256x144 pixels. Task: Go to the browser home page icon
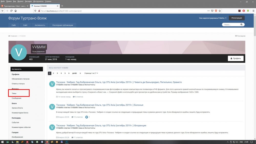pos(16,11)
